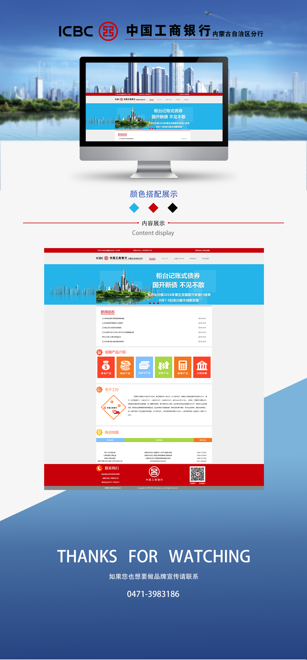Viewport: 307px width, 660px height.
Task: Click the white ICBC emblem in the footer
Action: 154,472
